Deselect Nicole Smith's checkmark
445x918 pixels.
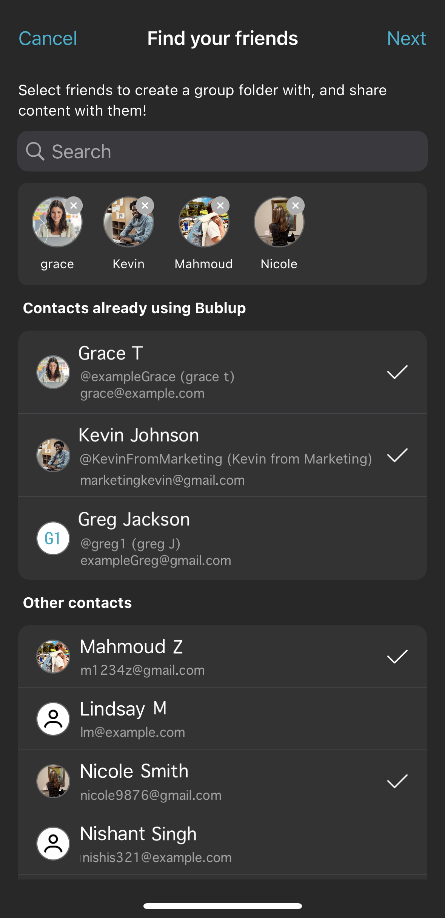(397, 781)
